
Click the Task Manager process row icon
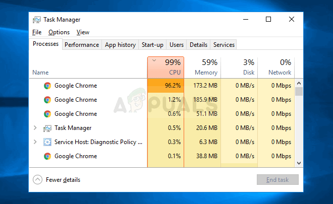pyautogui.click(x=47, y=128)
